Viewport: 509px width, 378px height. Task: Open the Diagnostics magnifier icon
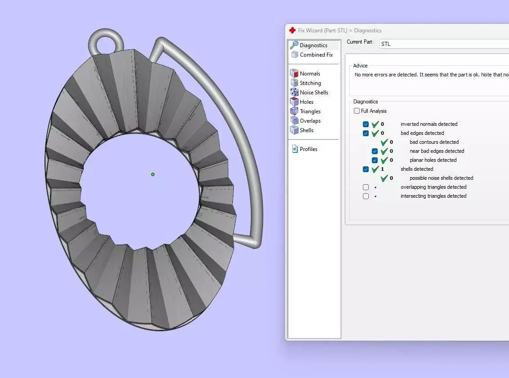[x=294, y=45]
